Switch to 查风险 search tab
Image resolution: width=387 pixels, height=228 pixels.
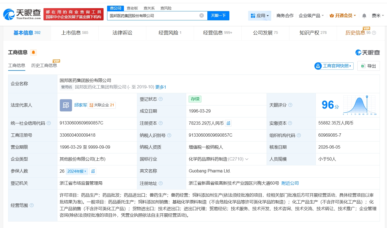pos(166,8)
